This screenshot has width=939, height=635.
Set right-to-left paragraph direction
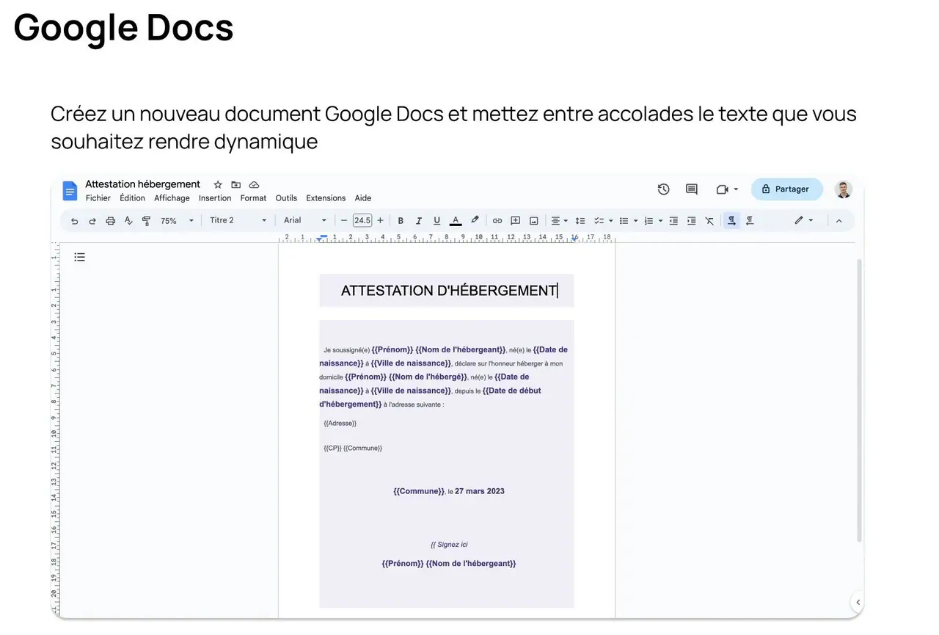pyautogui.click(x=750, y=220)
